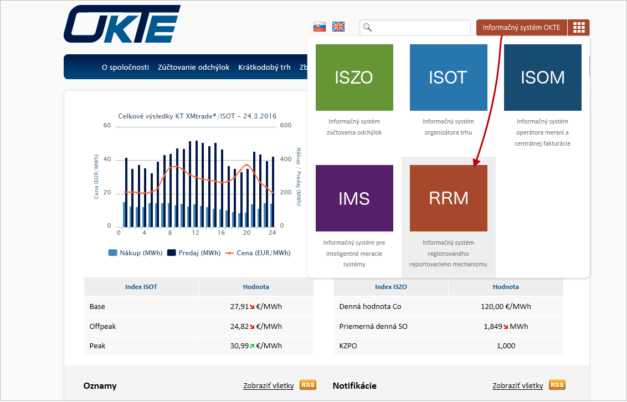Open the ISOT blue tile
Image resolution: width=627 pixels, height=402 pixels.
coord(448,78)
